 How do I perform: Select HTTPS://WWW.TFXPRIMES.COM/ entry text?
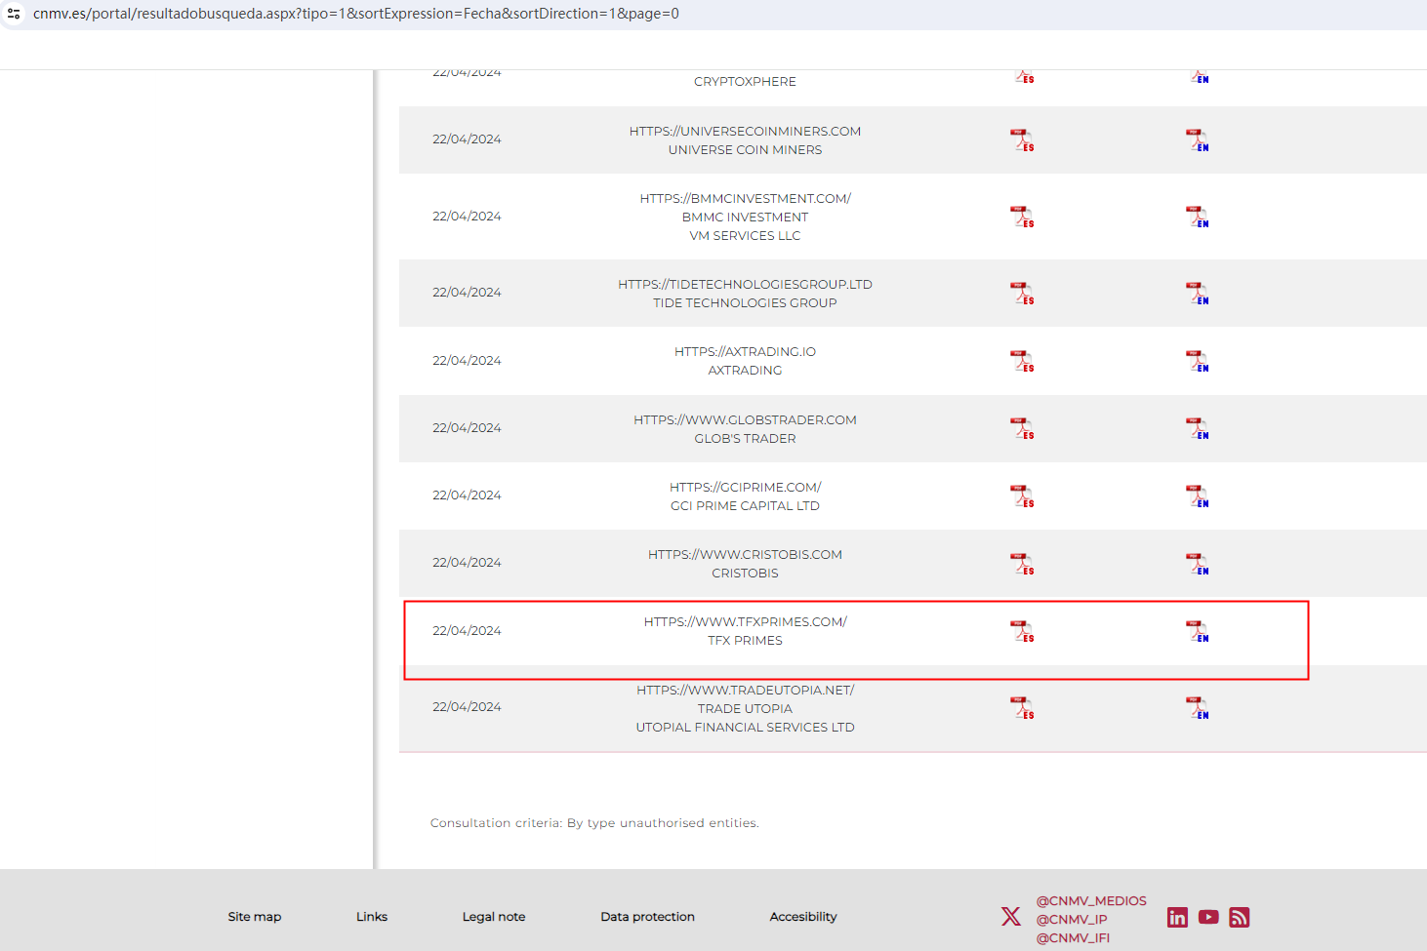[x=745, y=622]
